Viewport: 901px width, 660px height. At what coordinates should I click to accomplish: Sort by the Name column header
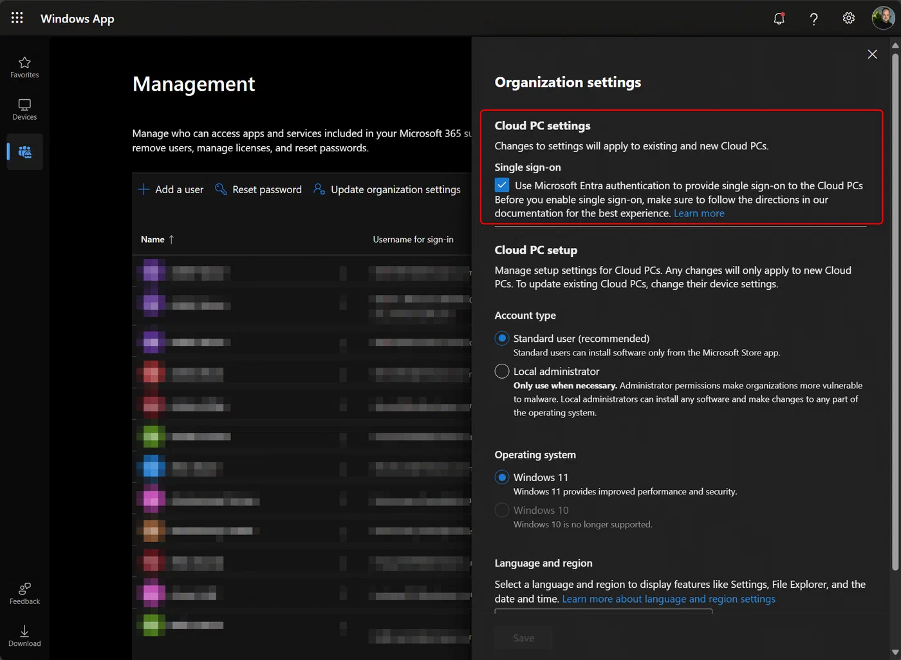point(158,240)
